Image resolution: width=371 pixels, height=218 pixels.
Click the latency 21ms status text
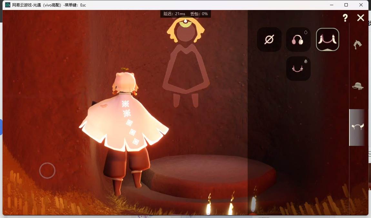[x=175, y=14]
